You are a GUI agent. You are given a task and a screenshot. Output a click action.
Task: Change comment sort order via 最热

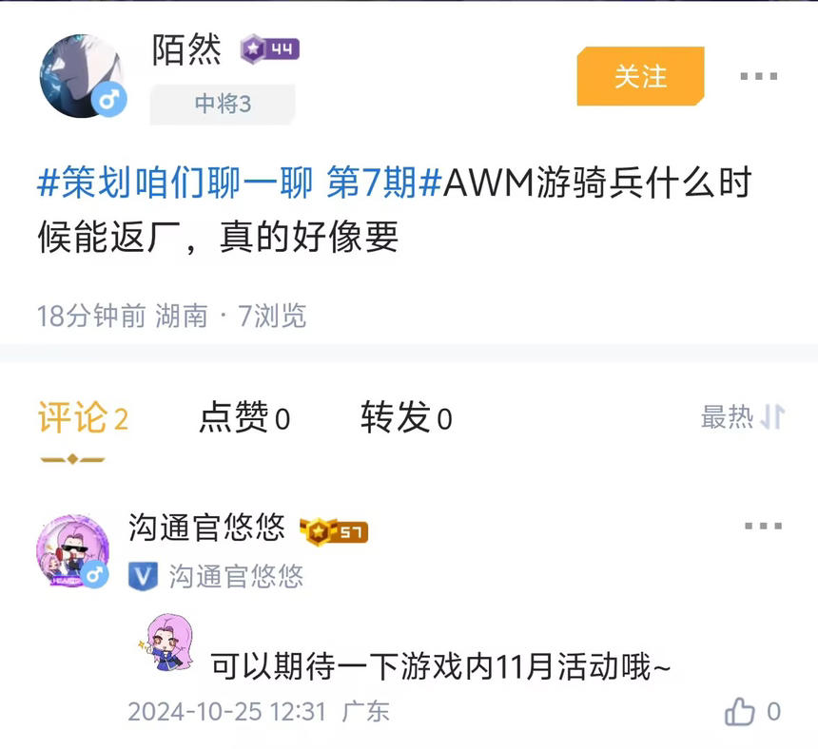click(728, 417)
